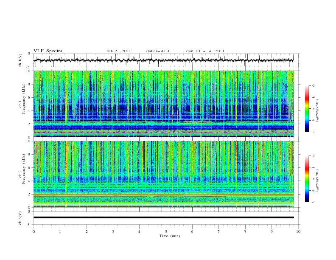
Task: Click time axis tick label "1"
Action: (60, 232)
